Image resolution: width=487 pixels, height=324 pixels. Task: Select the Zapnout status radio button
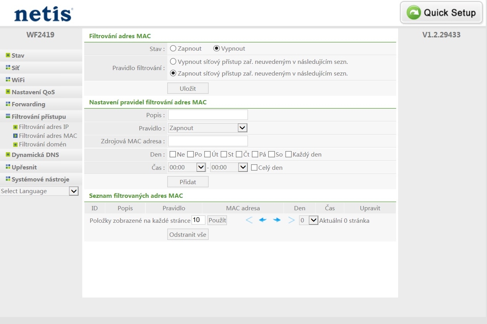tap(173, 49)
